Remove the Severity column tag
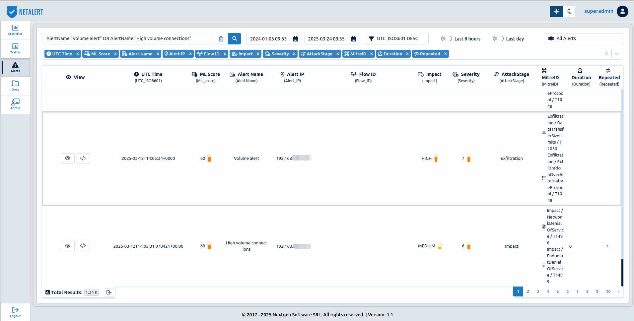 294,54
